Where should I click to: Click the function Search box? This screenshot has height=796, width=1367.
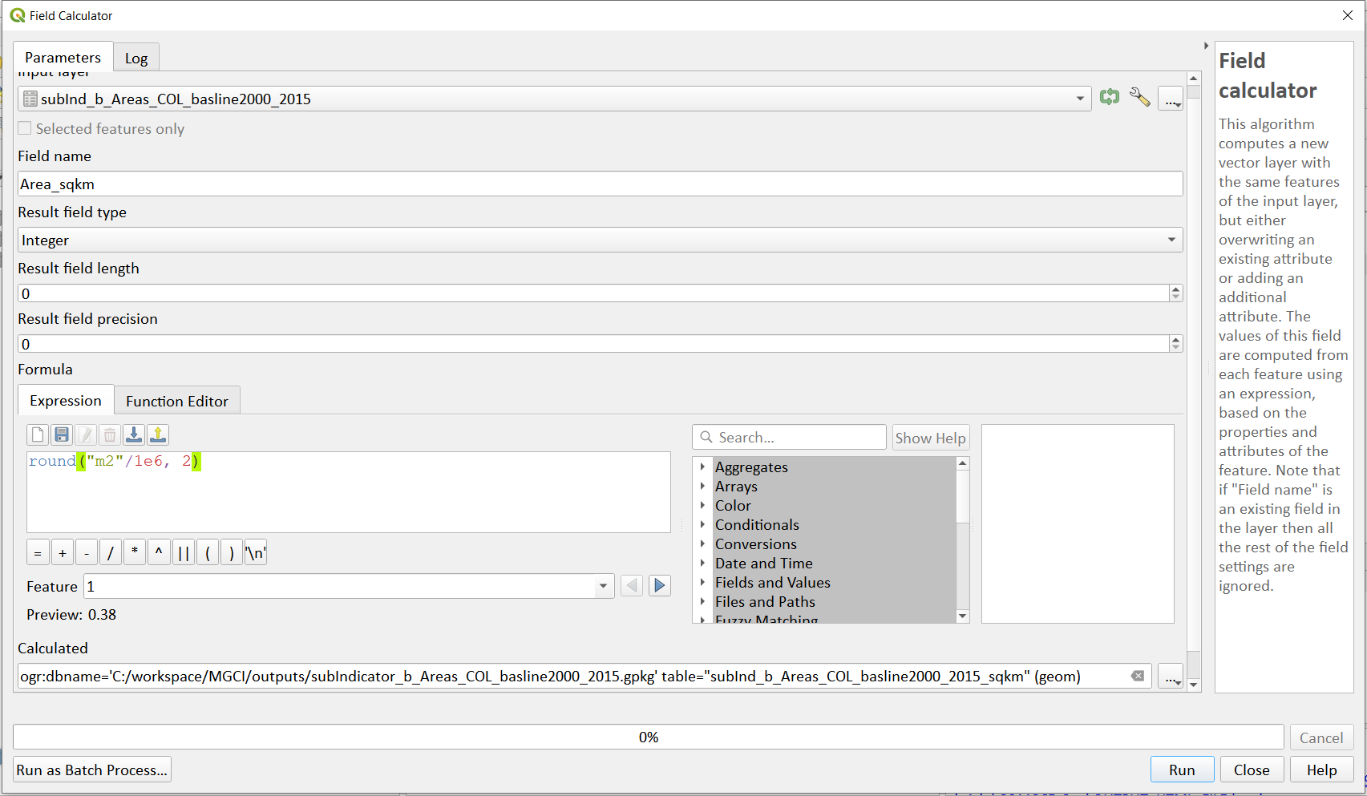[789, 437]
